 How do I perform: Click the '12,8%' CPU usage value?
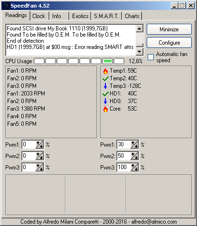[136, 61]
